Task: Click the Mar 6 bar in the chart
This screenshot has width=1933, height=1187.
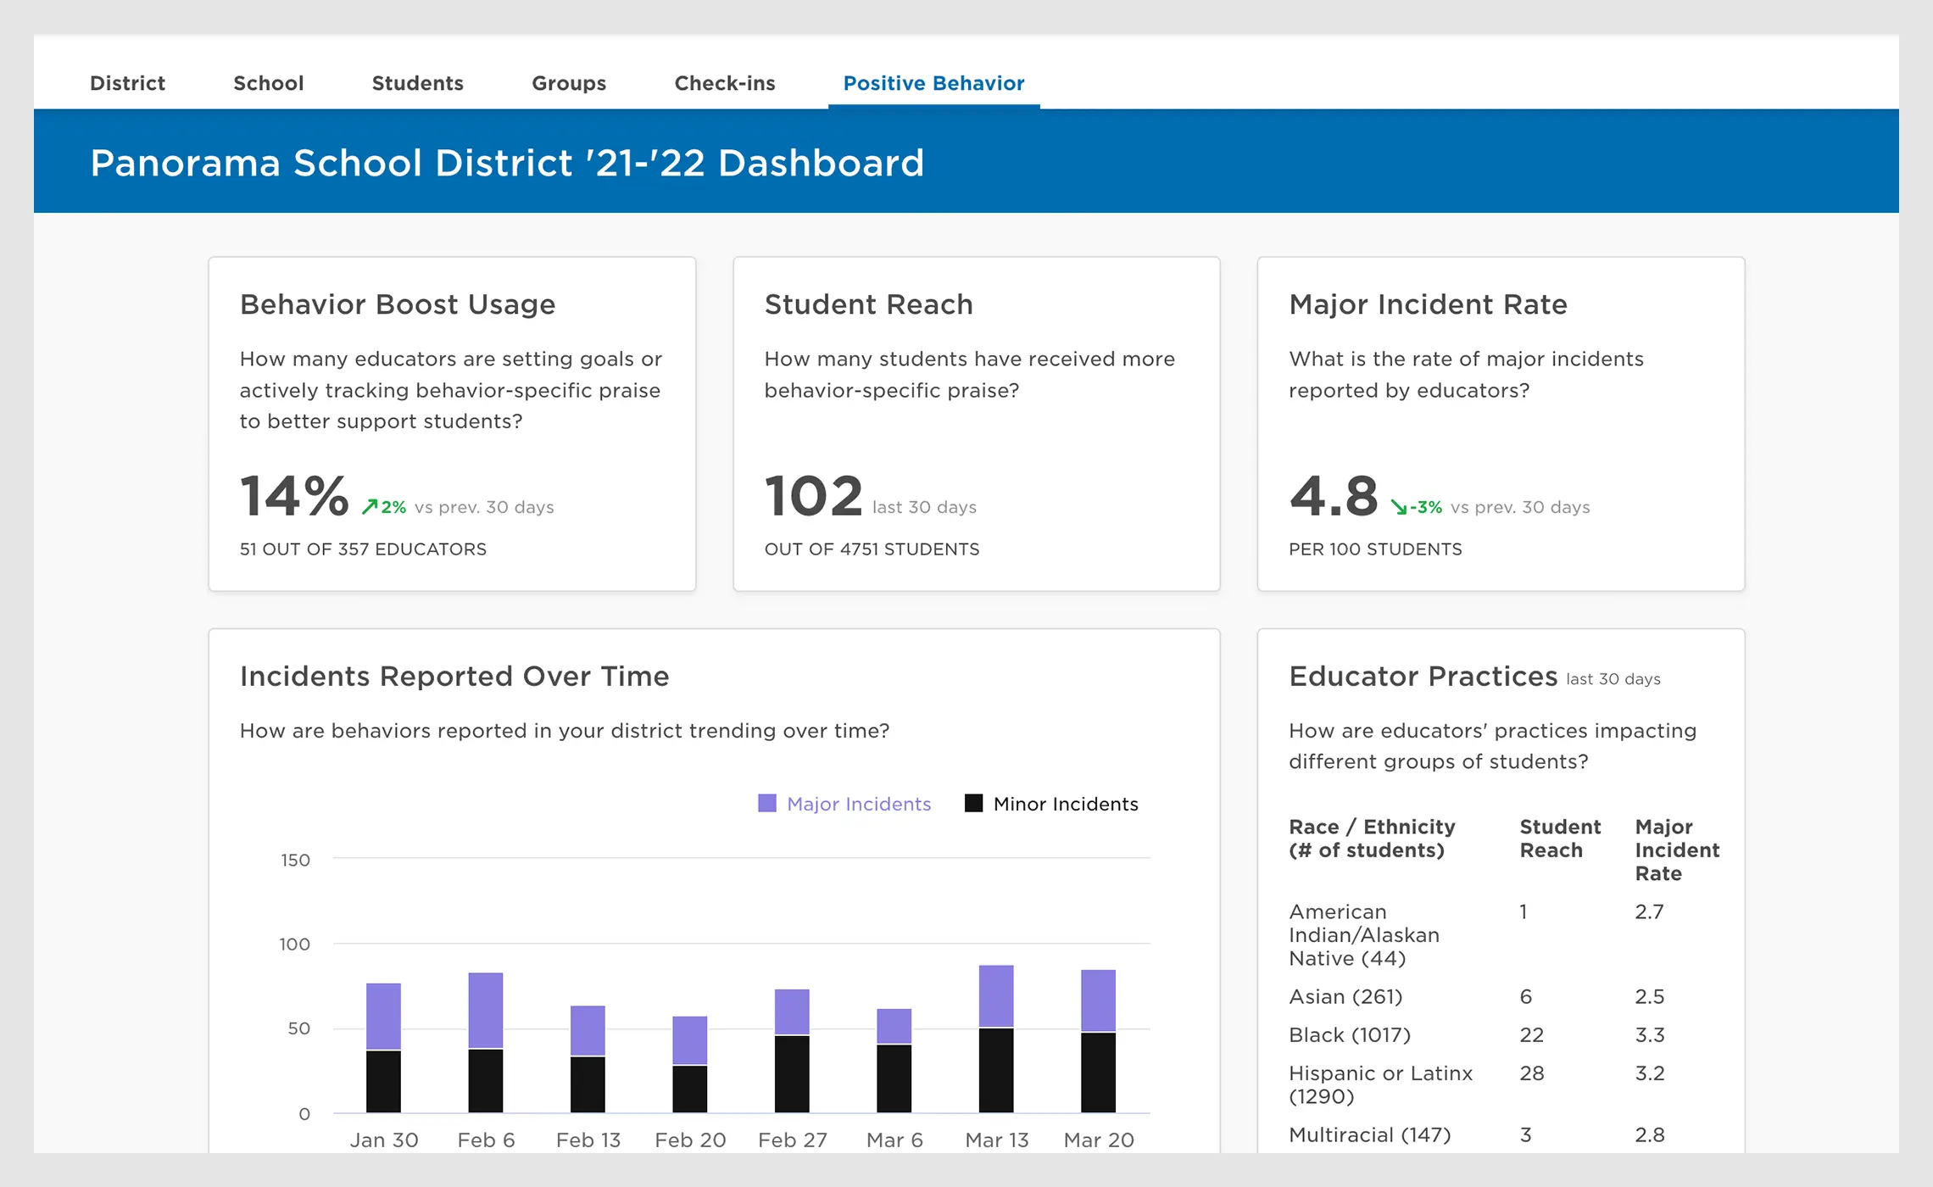Action: (x=894, y=1061)
